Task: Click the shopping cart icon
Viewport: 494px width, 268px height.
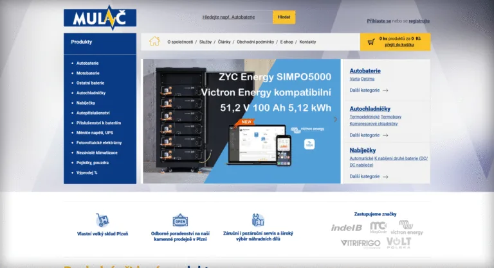Action: click(x=370, y=42)
